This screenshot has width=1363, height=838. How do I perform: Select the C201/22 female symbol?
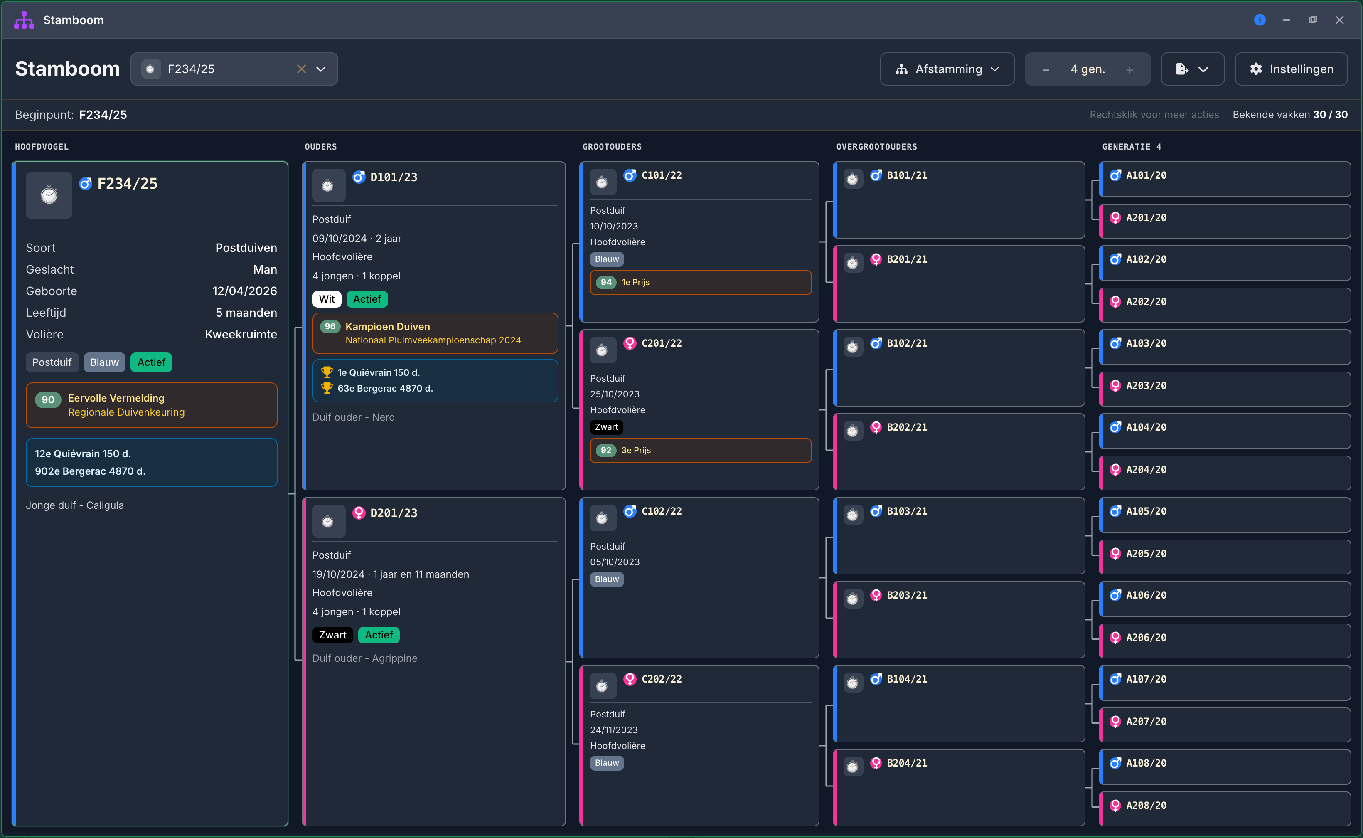point(630,343)
